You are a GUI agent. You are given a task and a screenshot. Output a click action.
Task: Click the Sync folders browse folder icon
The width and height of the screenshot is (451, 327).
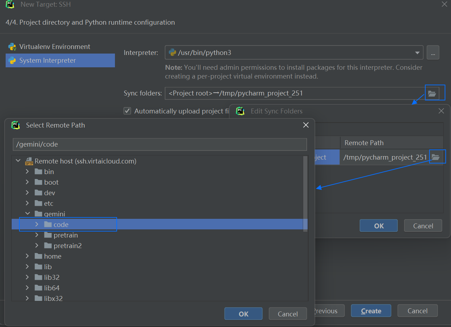(x=432, y=93)
